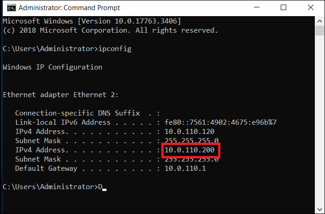Click the "Connection-specific DNS Suffix" line
Viewport: 325px width, 214px height.
88,113
